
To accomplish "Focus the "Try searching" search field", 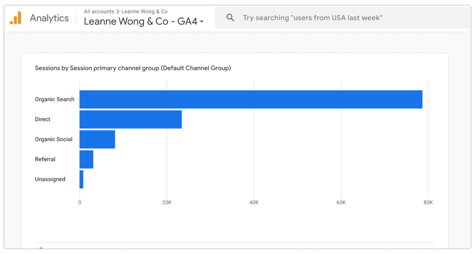I will point(311,18).
